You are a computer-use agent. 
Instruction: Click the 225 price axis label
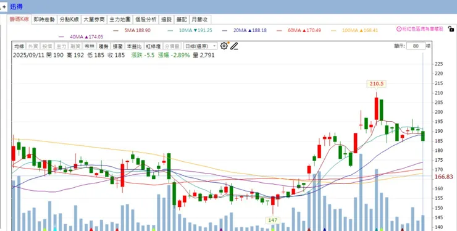tap(438, 64)
